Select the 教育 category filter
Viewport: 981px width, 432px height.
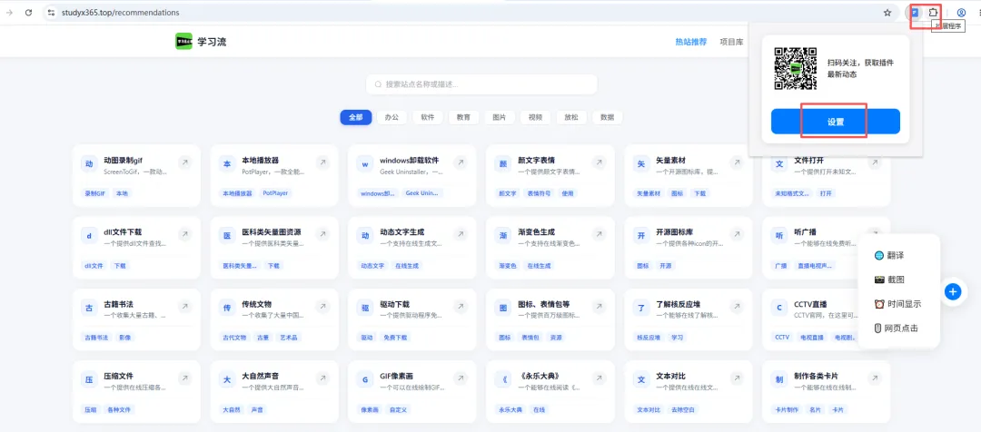coord(463,117)
